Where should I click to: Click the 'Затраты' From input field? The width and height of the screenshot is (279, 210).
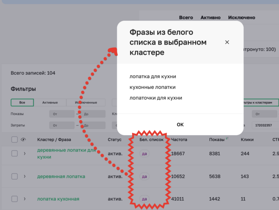[x=62, y=125]
